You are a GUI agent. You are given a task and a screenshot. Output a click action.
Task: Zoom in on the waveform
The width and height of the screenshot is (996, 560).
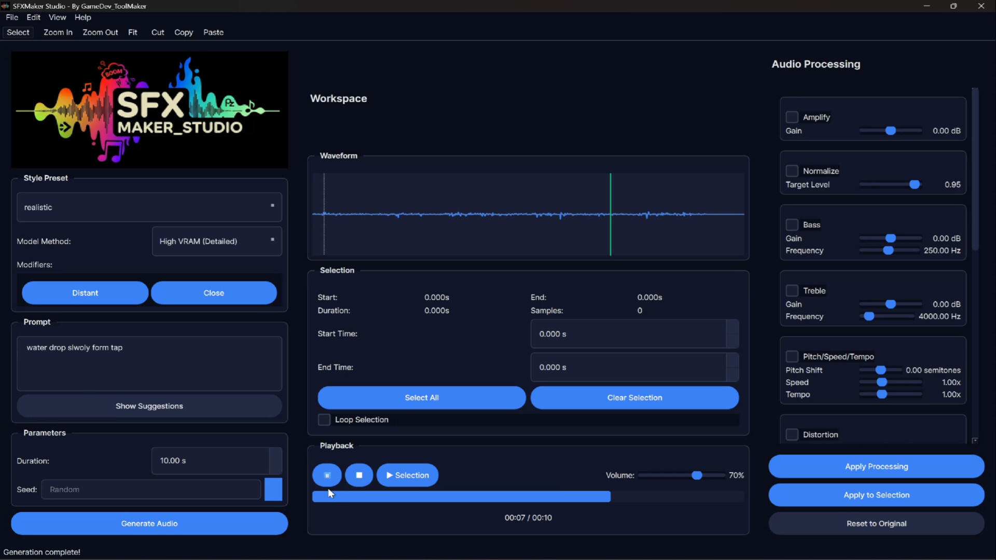pyautogui.click(x=58, y=32)
